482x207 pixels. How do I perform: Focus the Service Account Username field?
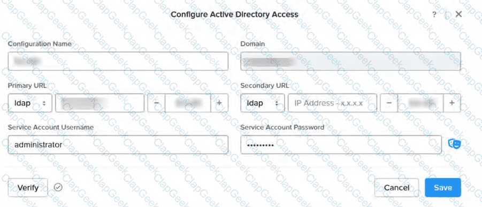tap(118, 144)
